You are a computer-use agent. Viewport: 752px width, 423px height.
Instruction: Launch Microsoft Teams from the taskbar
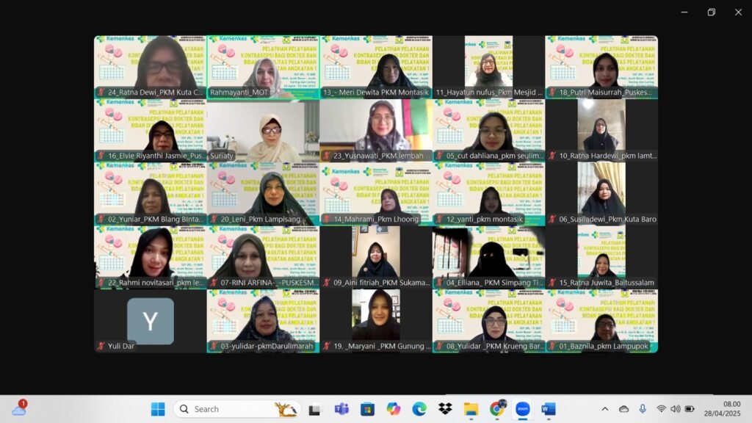[341, 409]
